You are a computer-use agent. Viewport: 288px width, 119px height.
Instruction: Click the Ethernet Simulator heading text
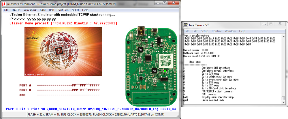(63, 14)
